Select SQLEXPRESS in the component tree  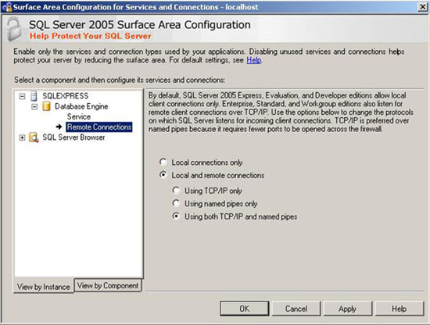click(x=65, y=96)
